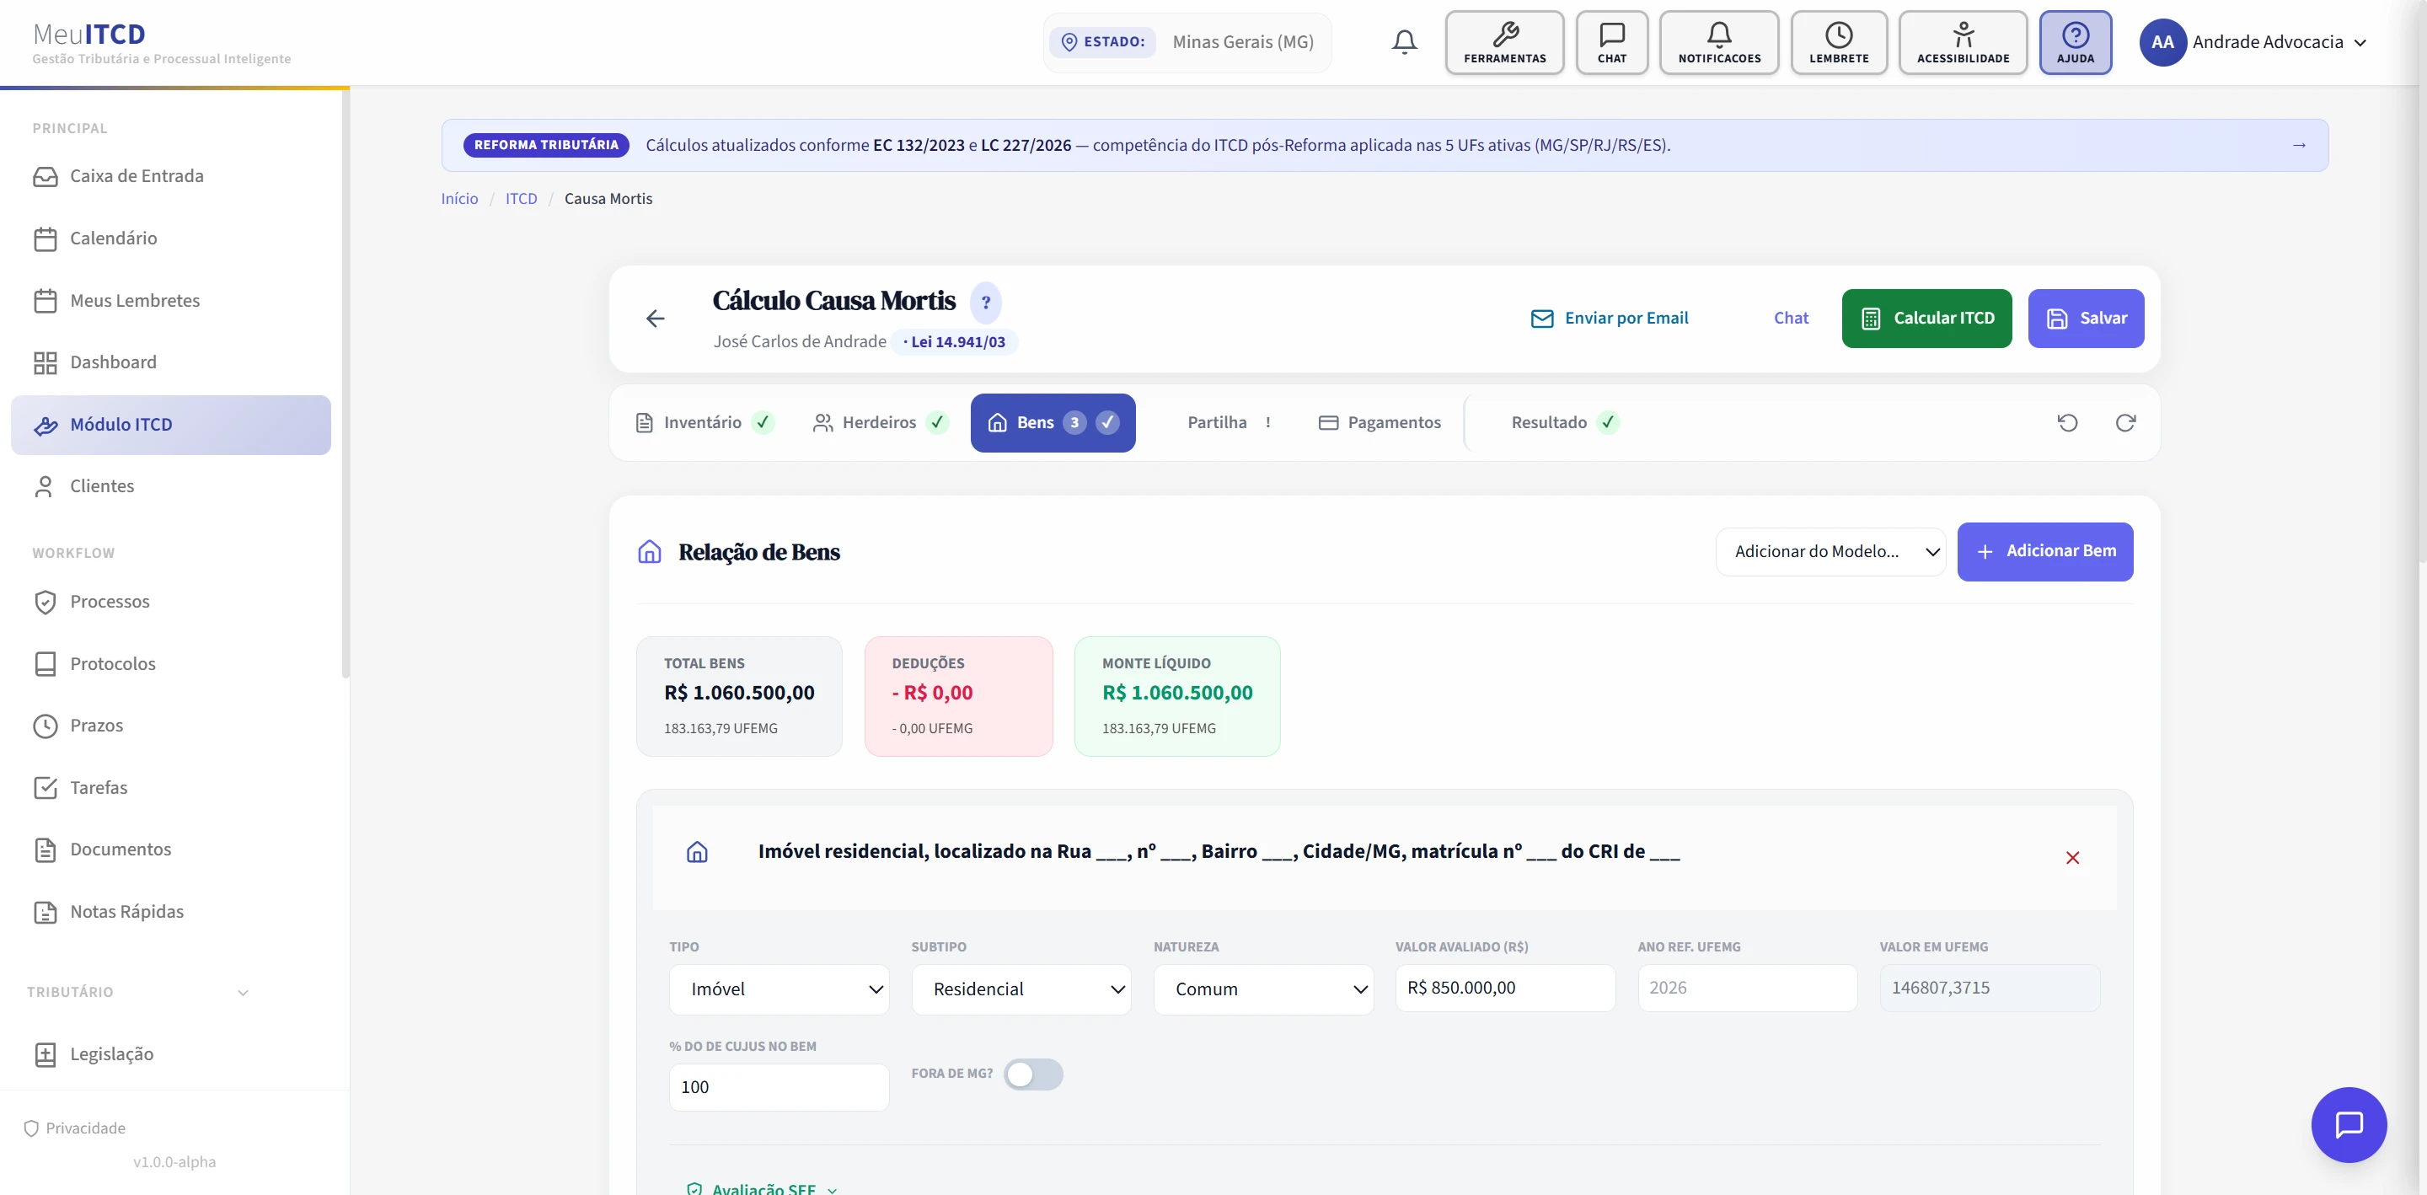This screenshot has height=1195, width=2427.
Task: Switch to the Herdeiros tab
Action: click(x=880, y=423)
